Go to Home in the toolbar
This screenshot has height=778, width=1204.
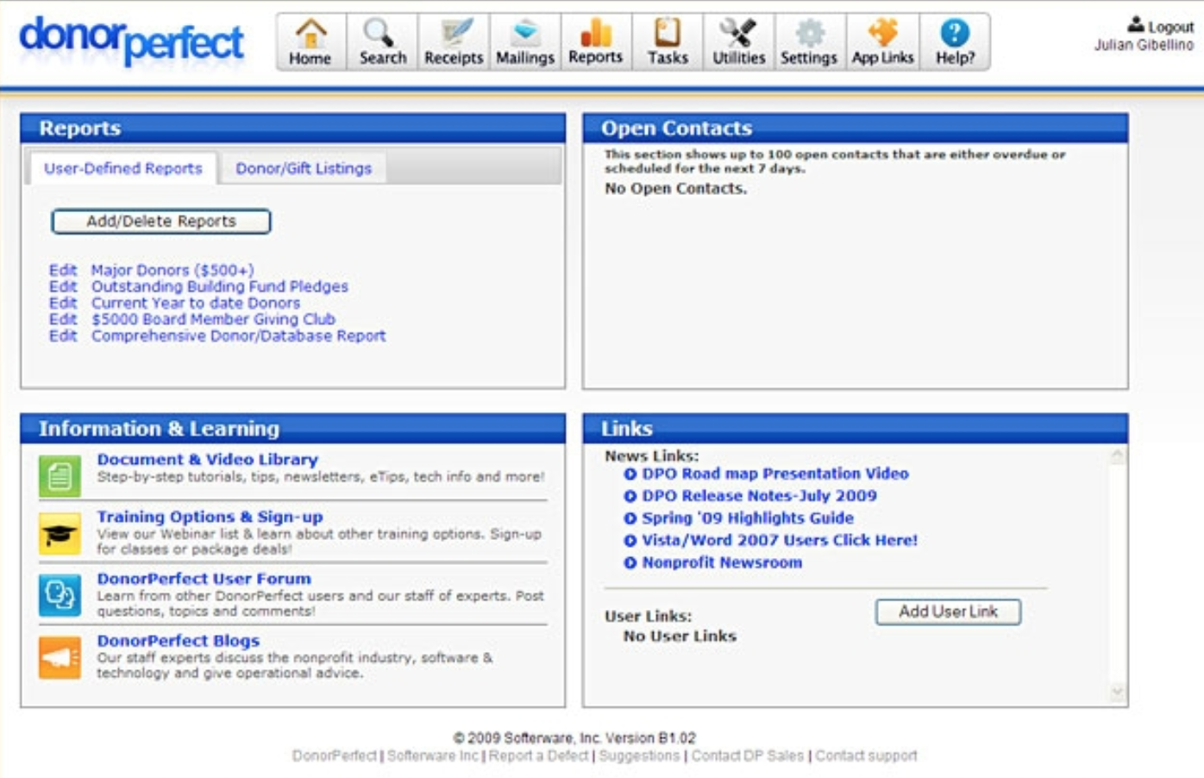click(x=310, y=41)
